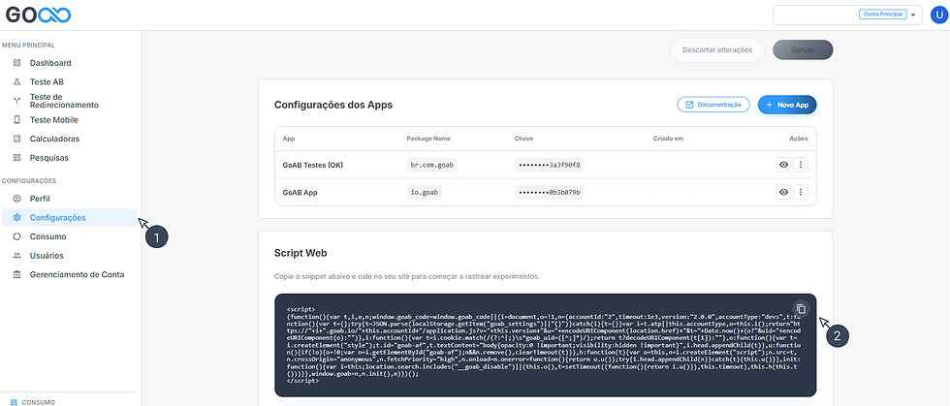Screen dimensions: 950x406
Task: Click the Calculadoras sidebar icon
Action: pyautogui.click(x=17, y=139)
